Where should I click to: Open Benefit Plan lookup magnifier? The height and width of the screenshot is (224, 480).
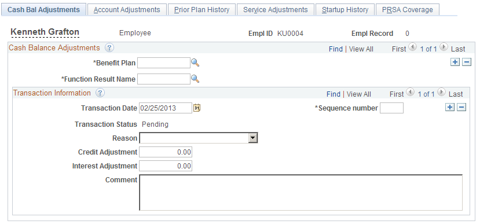coord(195,63)
